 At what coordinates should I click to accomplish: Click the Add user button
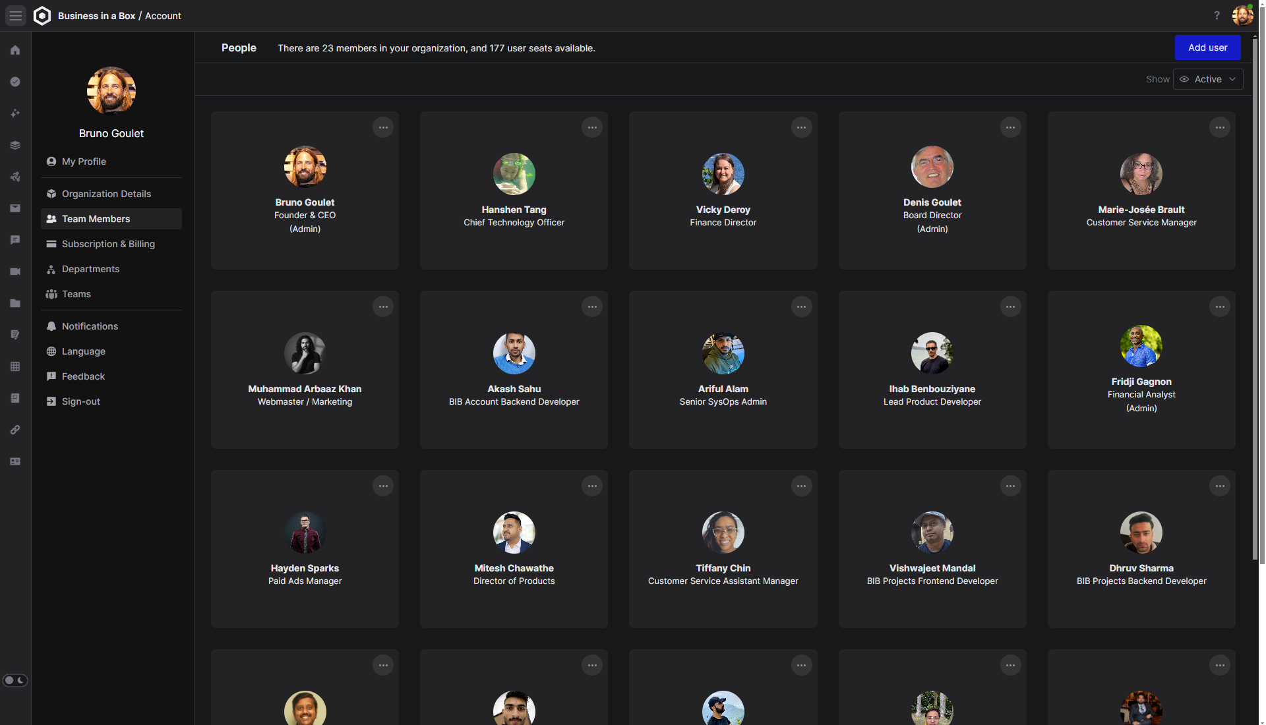click(x=1207, y=47)
